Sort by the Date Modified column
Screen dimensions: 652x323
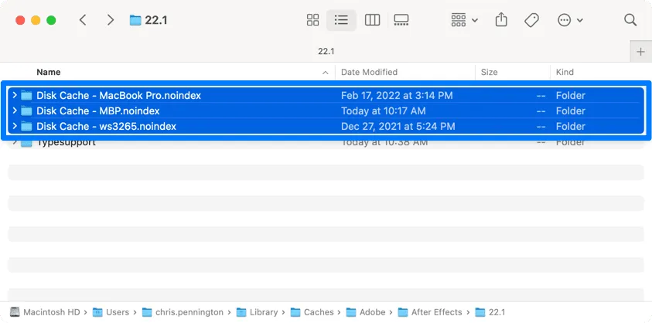click(x=369, y=72)
